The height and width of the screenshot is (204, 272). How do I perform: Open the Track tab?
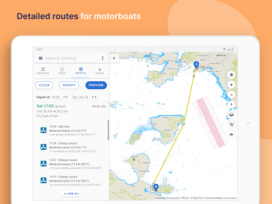pyautogui.click(x=99, y=71)
